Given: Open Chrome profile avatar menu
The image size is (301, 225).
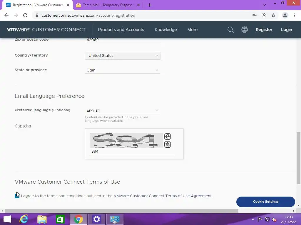Looking at the screenshot, I should click(x=285, y=15).
